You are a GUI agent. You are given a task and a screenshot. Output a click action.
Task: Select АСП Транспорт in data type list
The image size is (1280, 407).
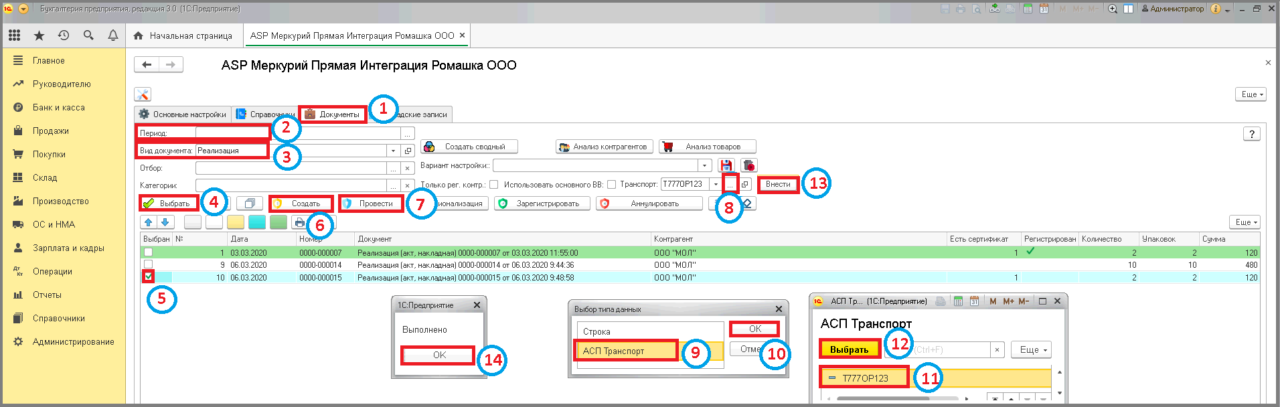pos(649,351)
